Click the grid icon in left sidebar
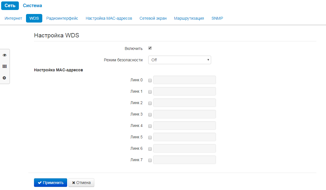This screenshot has height=190, width=326. tap(5, 66)
